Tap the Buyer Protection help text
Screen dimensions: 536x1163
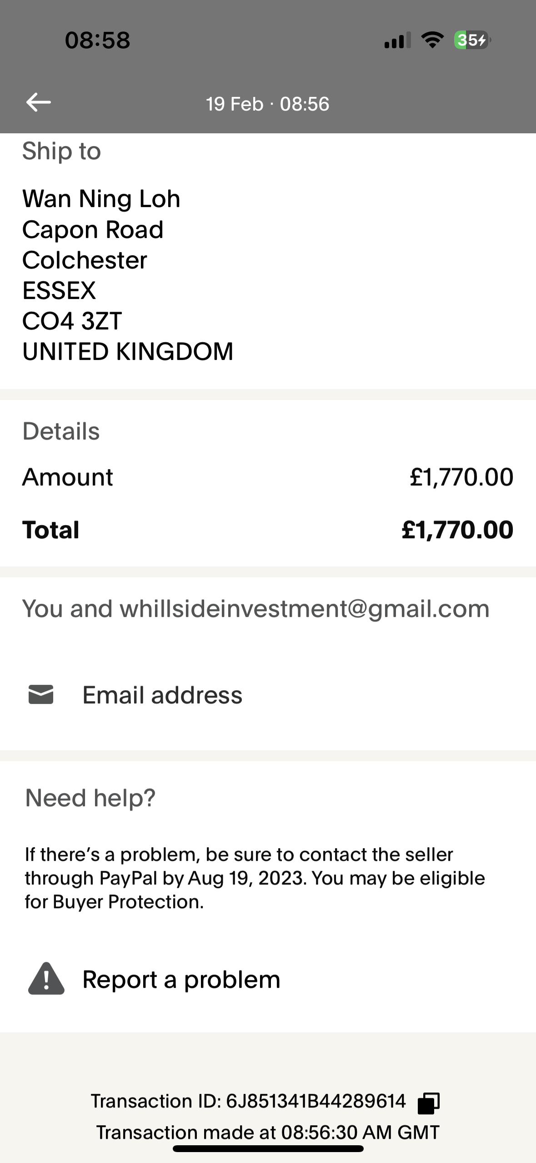pos(255,878)
